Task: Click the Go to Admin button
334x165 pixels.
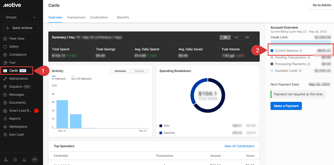Action: pyautogui.click(x=322, y=5)
